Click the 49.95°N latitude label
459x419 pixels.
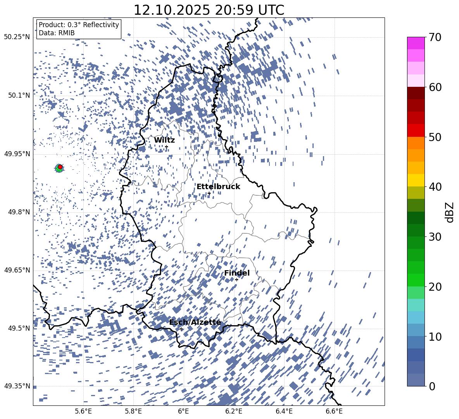(17, 153)
